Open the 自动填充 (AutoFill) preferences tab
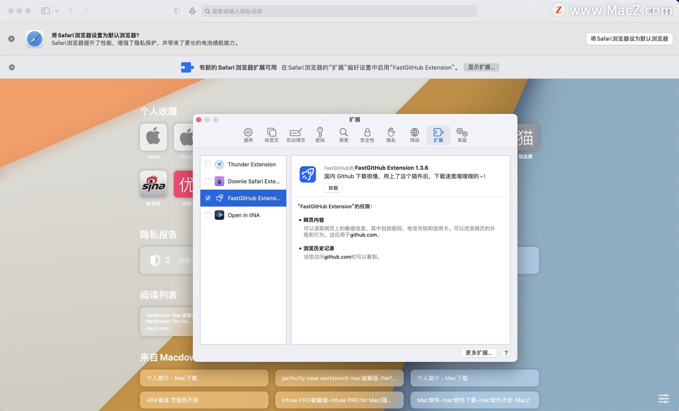Screen dimensions: 679x411 tap(296, 135)
